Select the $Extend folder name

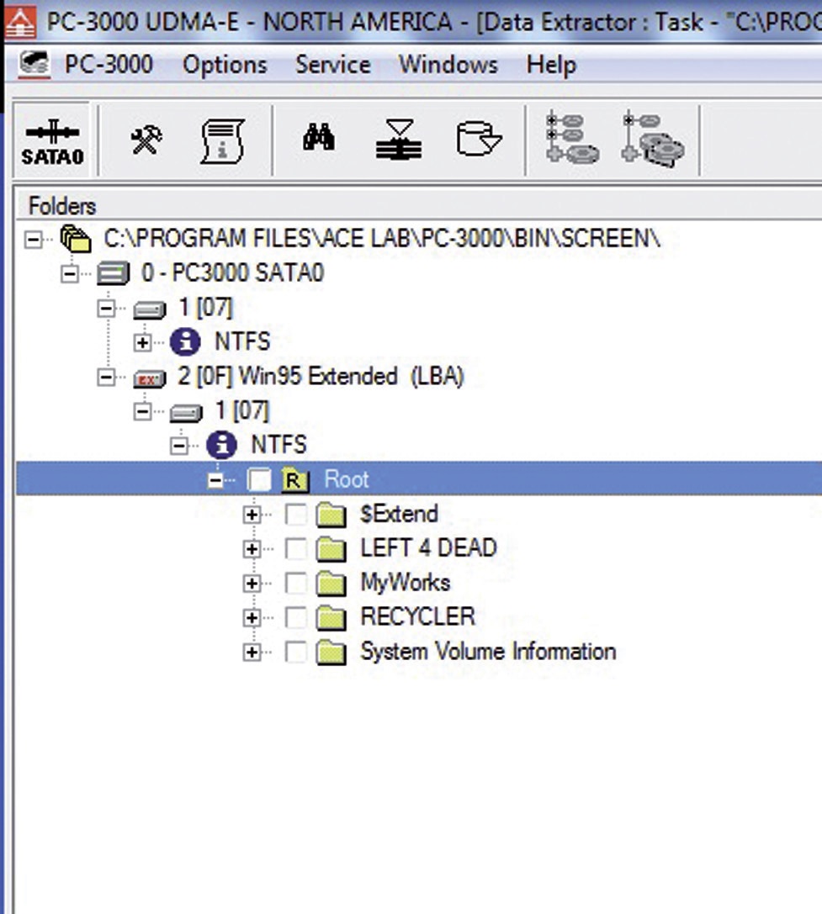(x=399, y=514)
